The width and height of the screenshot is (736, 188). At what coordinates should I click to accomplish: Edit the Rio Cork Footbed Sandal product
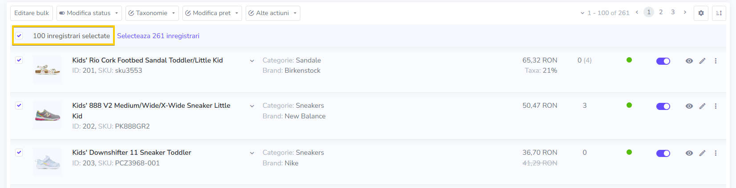[702, 61]
